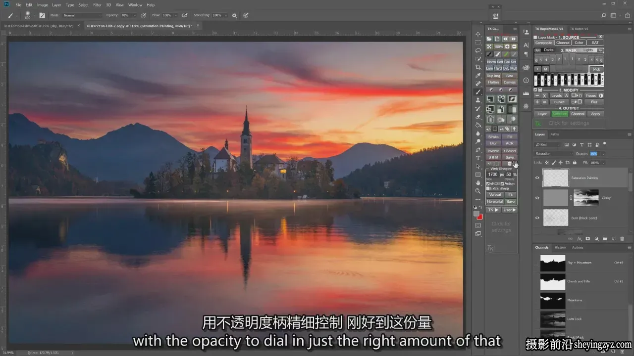Click the Levels button in Modify section
Screen dimensions: 634x356
coord(557,95)
